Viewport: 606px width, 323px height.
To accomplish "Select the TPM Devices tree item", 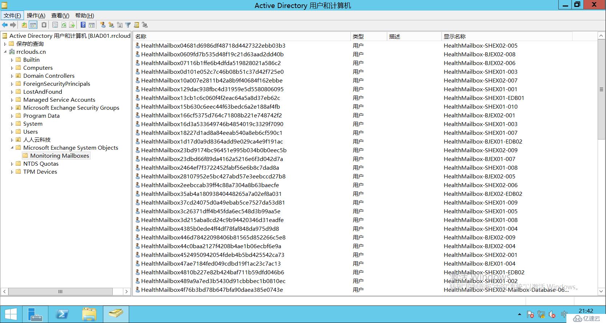I will pyautogui.click(x=40, y=172).
